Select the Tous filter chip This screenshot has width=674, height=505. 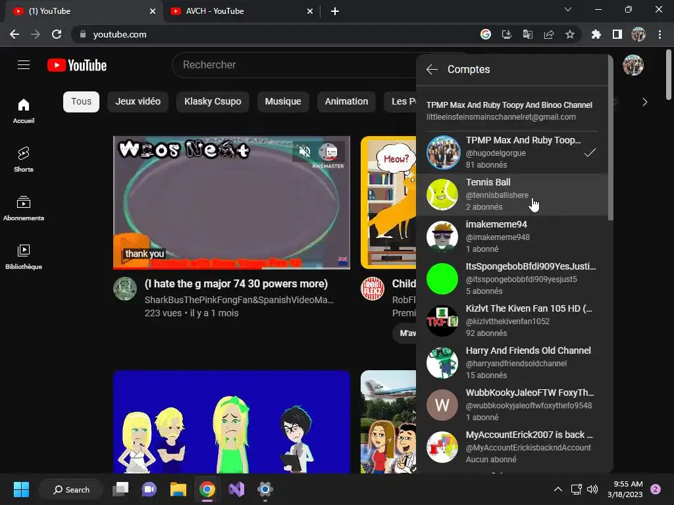pyautogui.click(x=81, y=102)
